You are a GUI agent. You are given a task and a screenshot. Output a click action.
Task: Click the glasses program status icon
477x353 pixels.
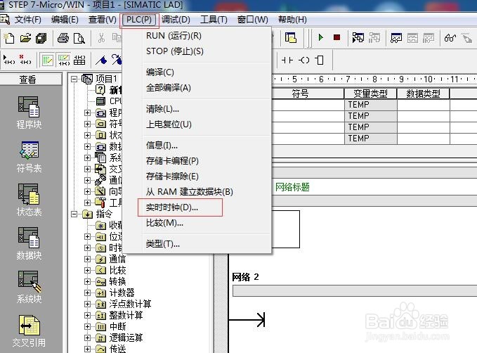(x=450, y=38)
